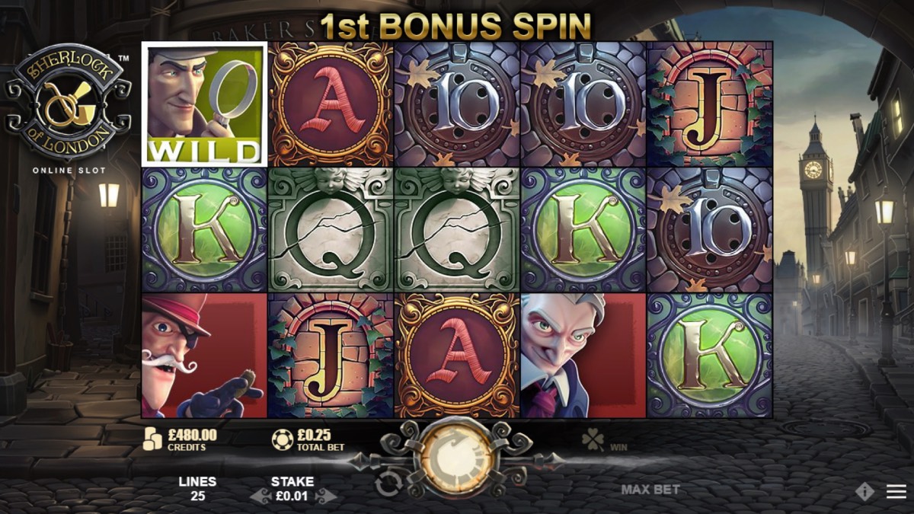Viewport: 914px width, 514px height.
Task: Click the 1st BONUS SPIN banner
Action: click(456, 27)
